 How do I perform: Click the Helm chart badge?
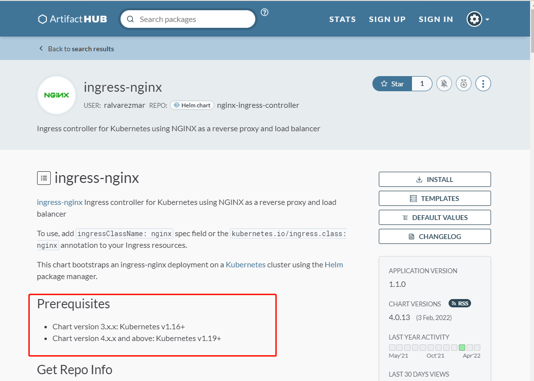click(x=192, y=105)
